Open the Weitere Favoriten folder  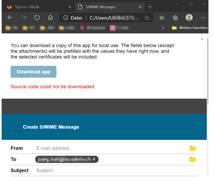pos(190,28)
